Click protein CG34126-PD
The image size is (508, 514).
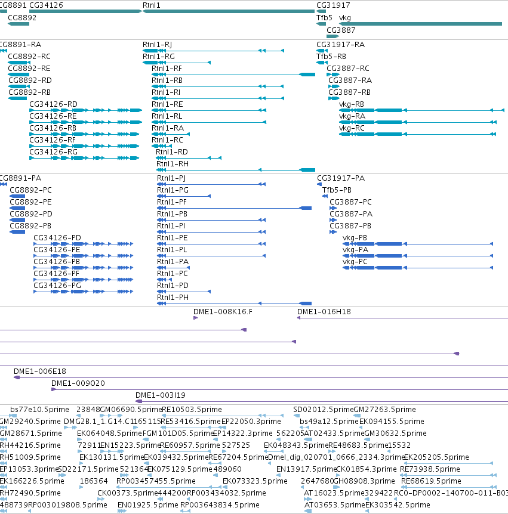coord(57,238)
